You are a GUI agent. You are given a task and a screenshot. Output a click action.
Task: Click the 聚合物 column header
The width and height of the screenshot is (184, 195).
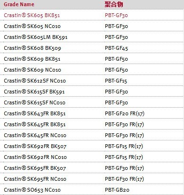114,4
